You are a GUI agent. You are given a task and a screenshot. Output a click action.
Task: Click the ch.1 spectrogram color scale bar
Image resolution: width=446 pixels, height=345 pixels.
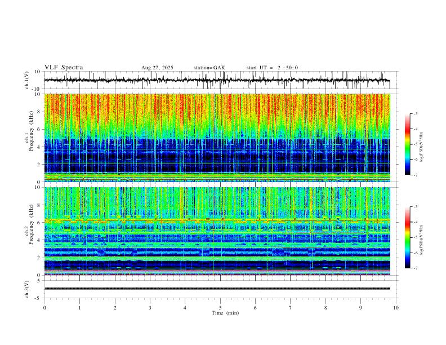pyautogui.click(x=407, y=144)
